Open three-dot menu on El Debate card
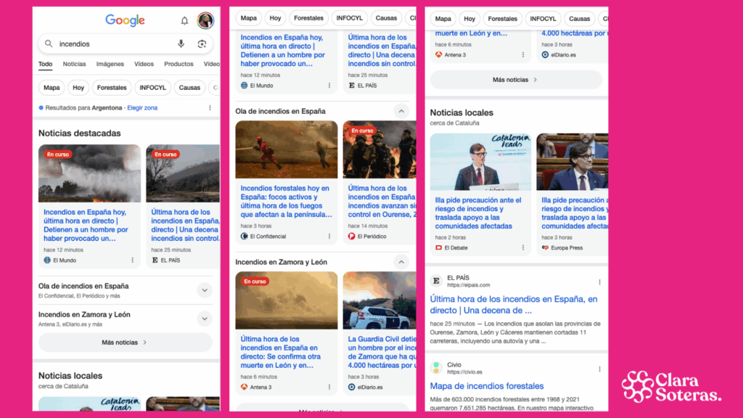This screenshot has height=418, width=743. (523, 247)
